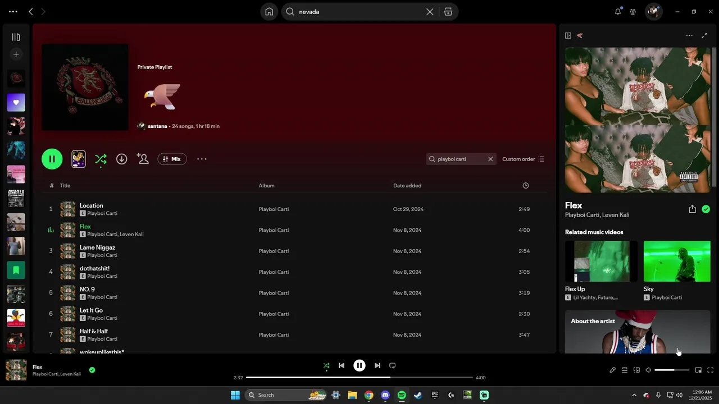This screenshot has height=404, width=719.
Task: Sort by the Title column header
Action: point(65,186)
